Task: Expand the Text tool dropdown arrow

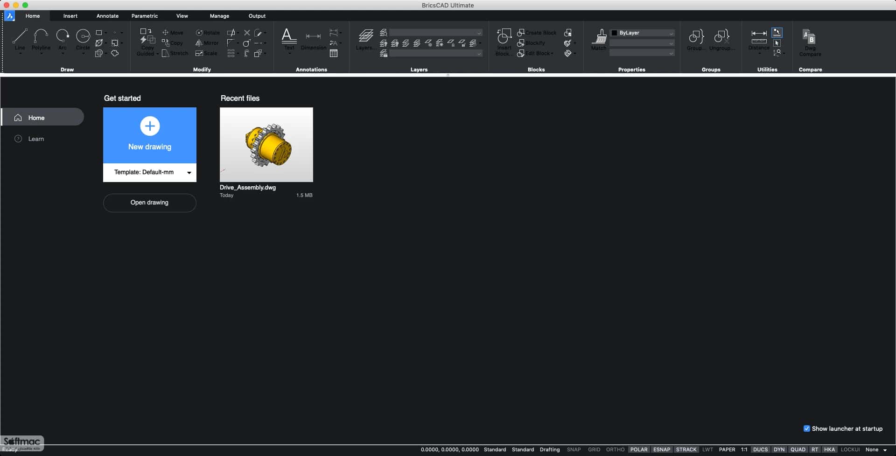Action: (x=289, y=54)
